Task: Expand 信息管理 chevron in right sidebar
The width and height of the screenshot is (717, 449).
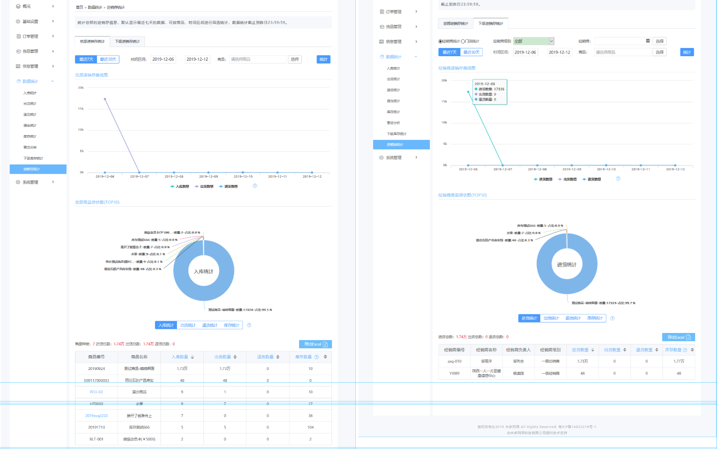Action: pyautogui.click(x=416, y=42)
